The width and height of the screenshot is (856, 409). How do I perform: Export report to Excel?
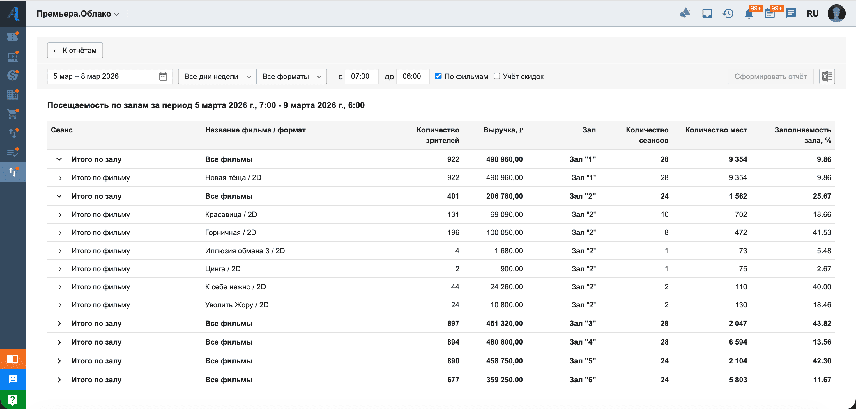(827, 77)
